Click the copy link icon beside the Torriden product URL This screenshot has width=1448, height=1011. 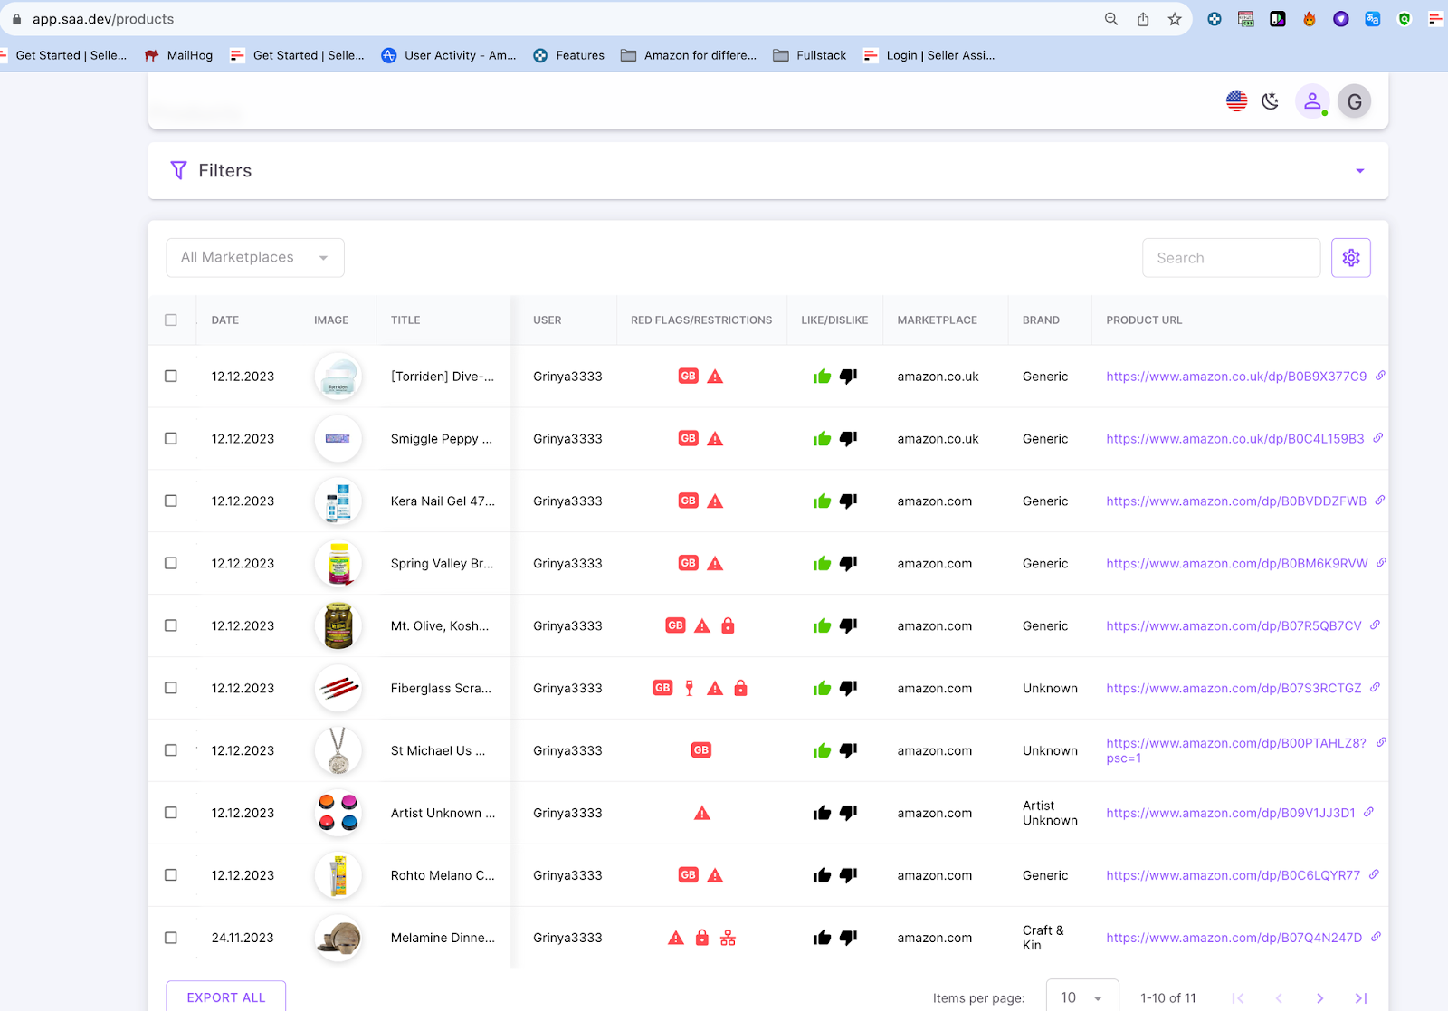[x=1379, y=375]
